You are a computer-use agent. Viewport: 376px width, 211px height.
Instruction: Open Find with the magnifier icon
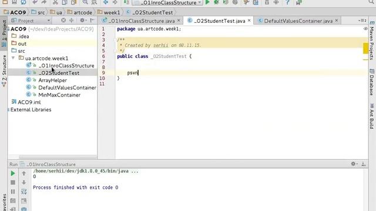(85, 2)
